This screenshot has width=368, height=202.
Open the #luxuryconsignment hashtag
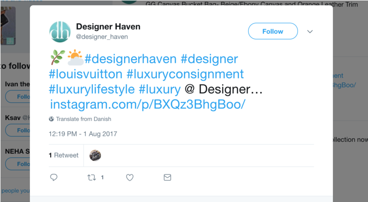(x=185, y=74)
